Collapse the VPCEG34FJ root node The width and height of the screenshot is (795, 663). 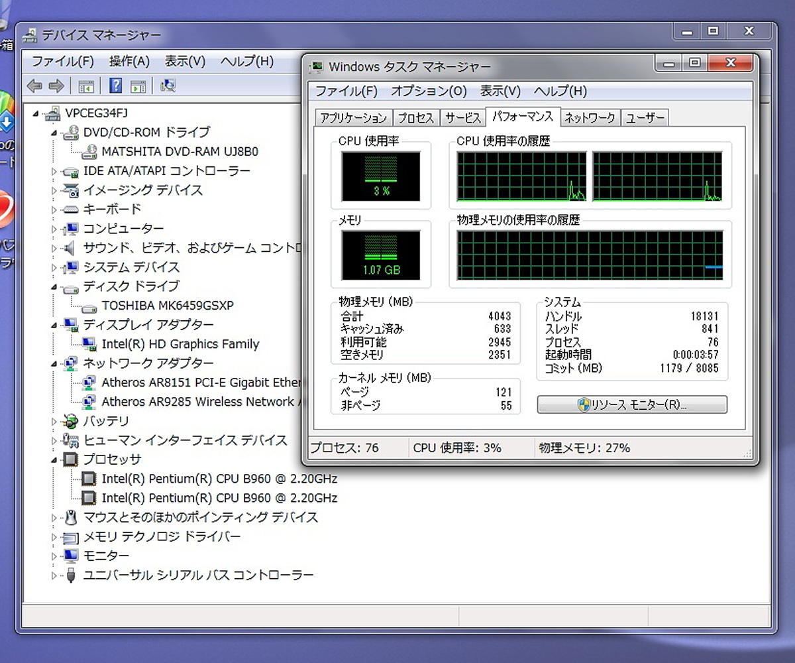pyautogui.click(x=36, y=113)
